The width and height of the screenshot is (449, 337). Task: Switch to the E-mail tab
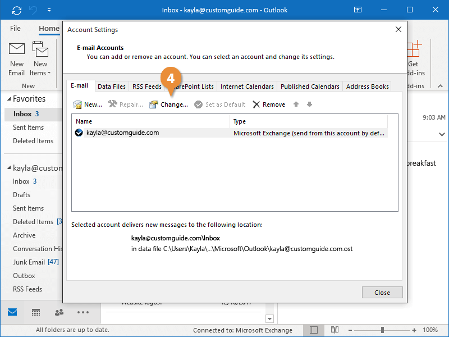tap(80, 86)
